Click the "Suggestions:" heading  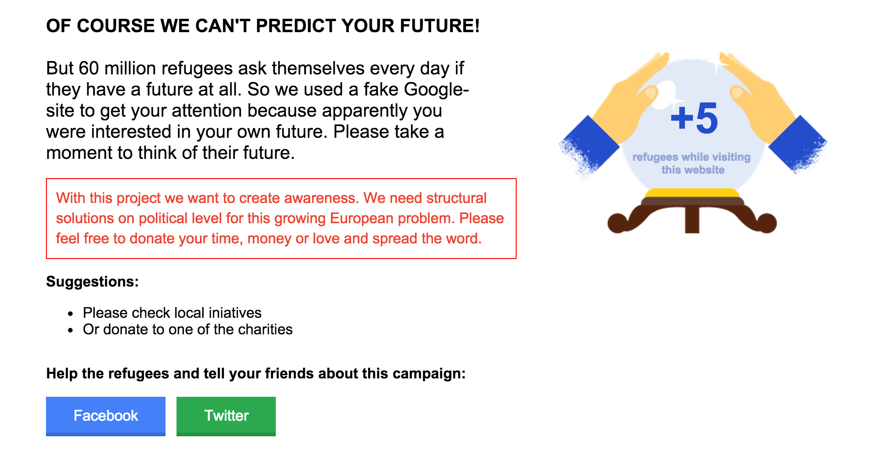point(92,282)
